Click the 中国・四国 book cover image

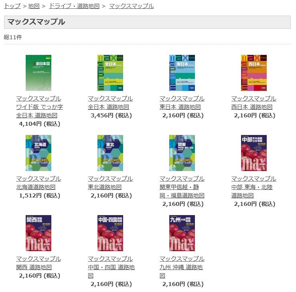(110, 233)
